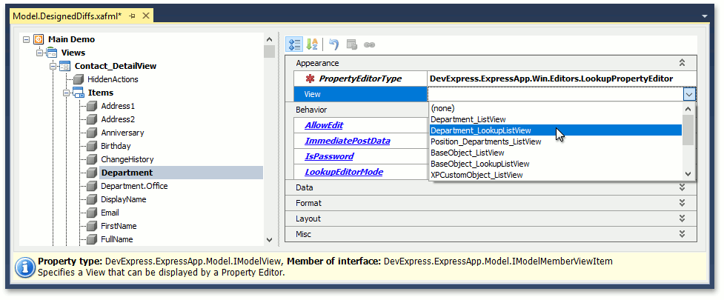Click the tree scrollbar down arrow

(270, 240)
